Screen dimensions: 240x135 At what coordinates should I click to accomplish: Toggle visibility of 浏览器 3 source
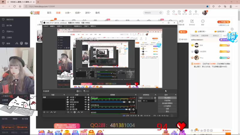pos(85,104)
